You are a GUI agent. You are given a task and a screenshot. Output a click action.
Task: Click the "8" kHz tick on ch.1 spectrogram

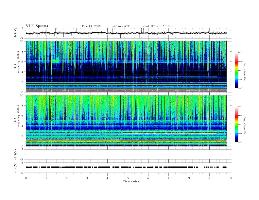(x=23, y=52)
